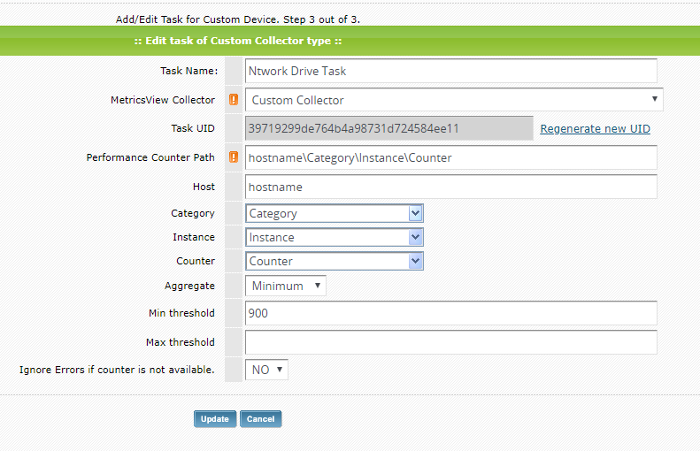Click the warning icon beside MetricsView Collector

234,99
